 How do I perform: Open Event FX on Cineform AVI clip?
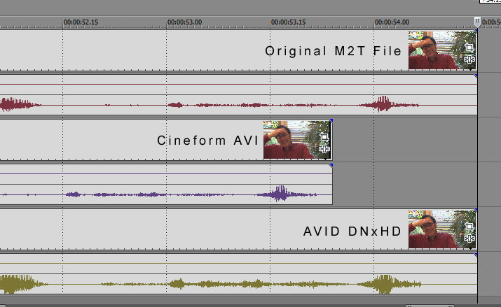coord(324,149)
